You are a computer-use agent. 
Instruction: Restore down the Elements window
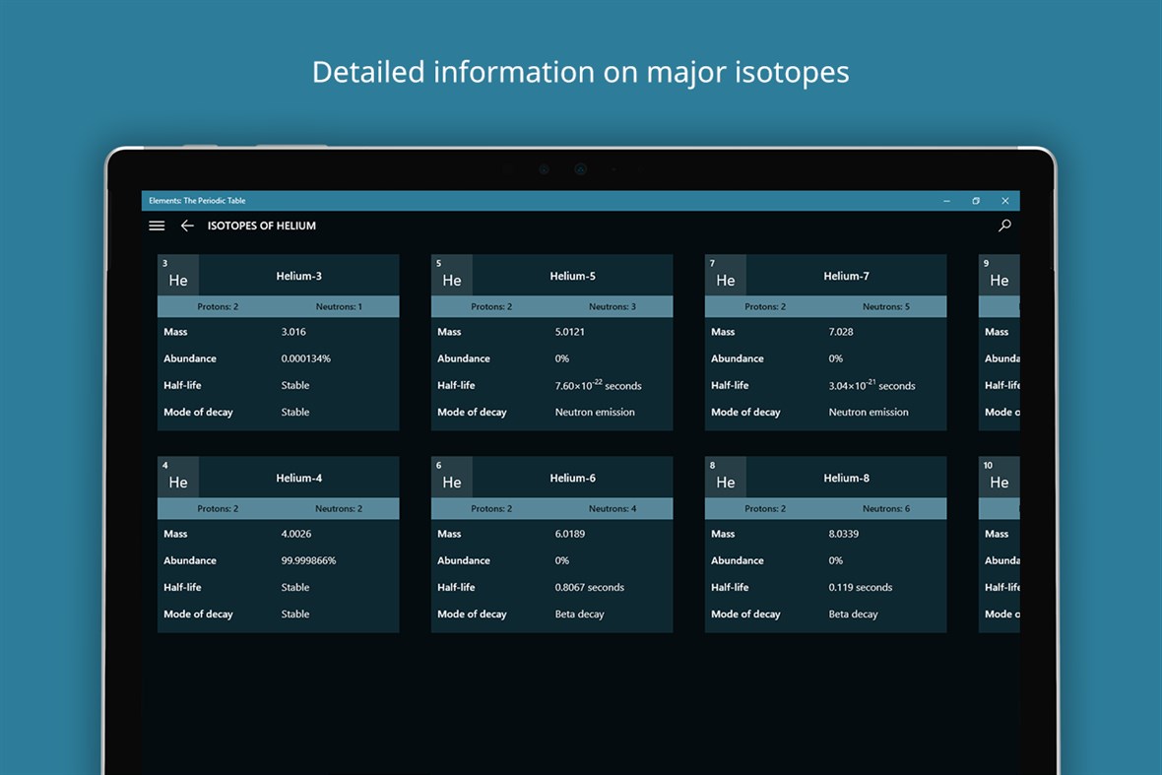click(x=976, y=201)
